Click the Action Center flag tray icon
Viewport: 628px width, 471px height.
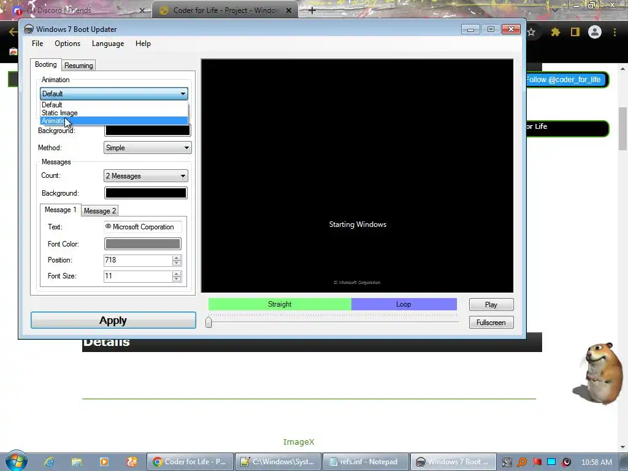click(x=537, y=462)
